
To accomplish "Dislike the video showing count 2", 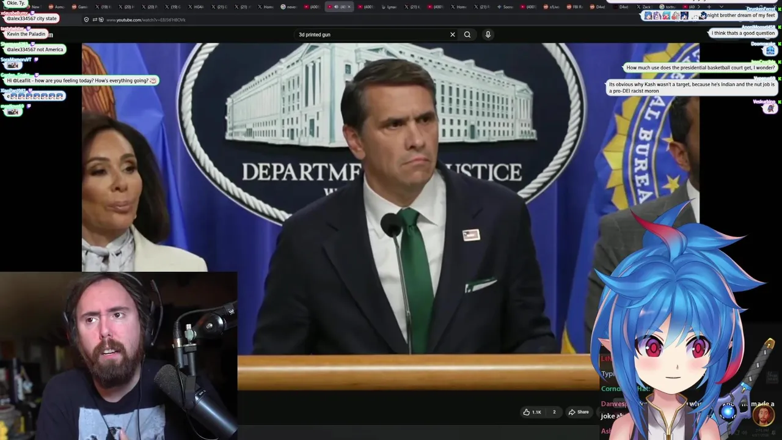I will pos(554,412).
